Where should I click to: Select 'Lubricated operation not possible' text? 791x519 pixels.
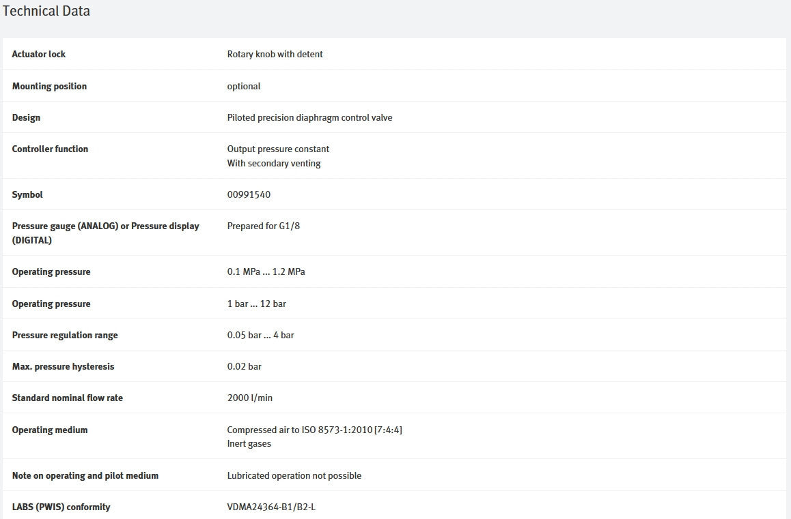pos(294,475)
